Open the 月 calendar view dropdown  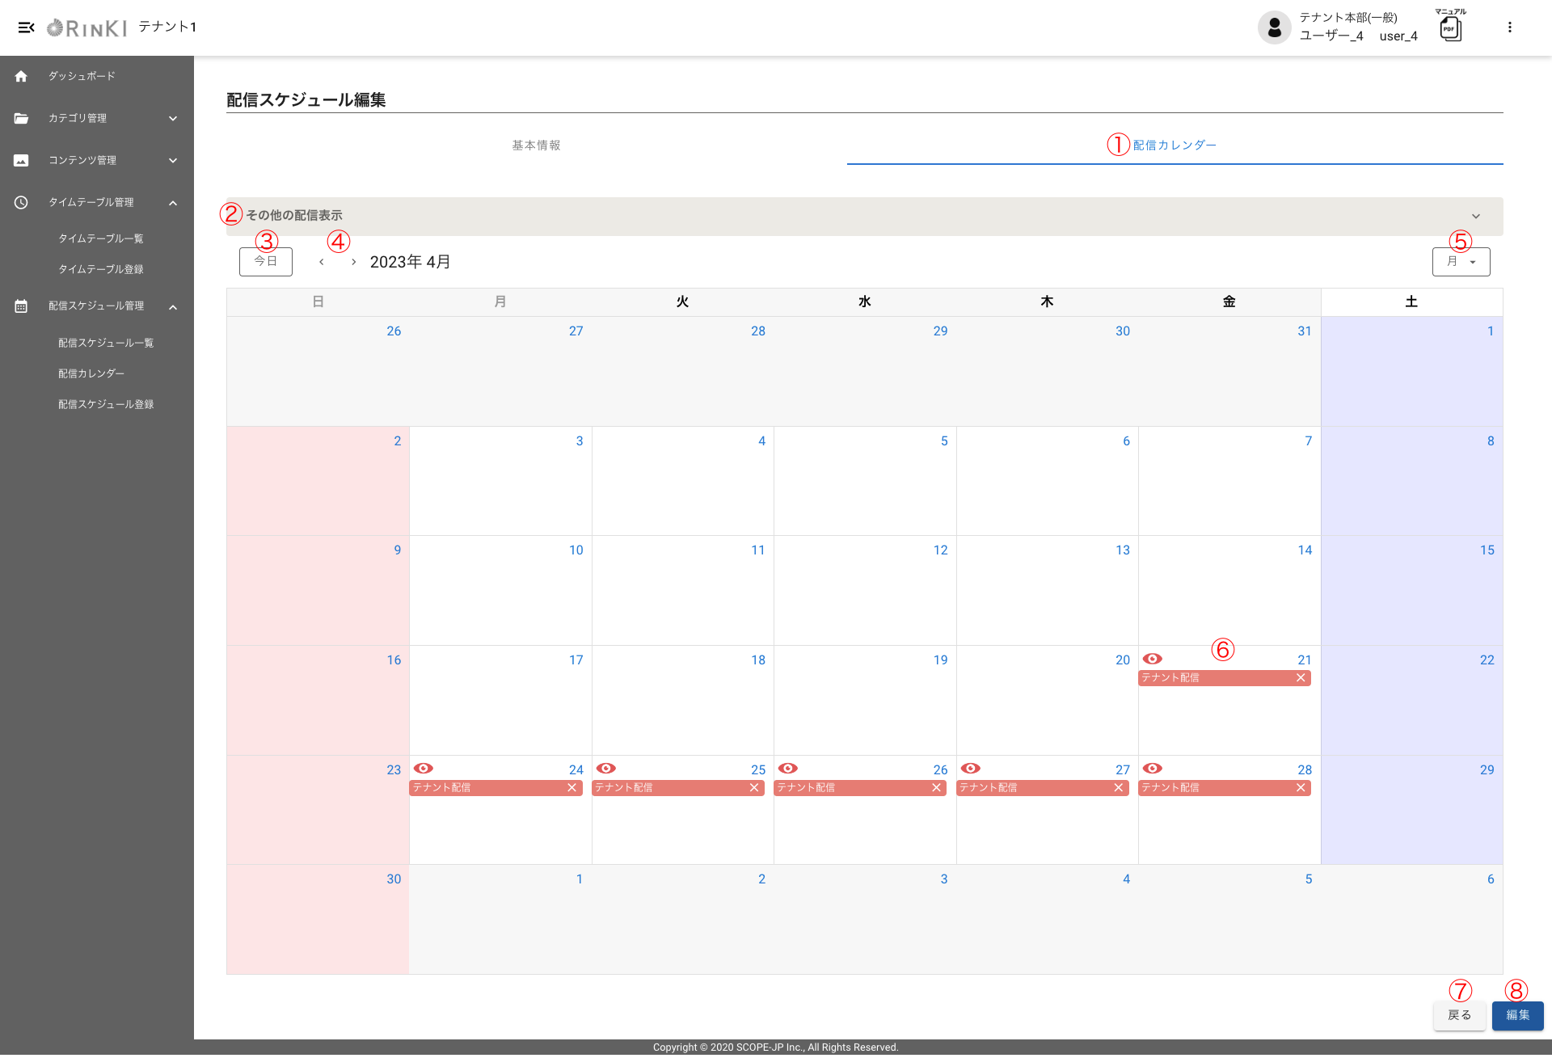click(1461, 262)
